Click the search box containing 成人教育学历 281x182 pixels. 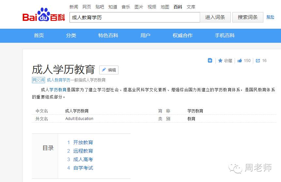[x=134, y=17]
